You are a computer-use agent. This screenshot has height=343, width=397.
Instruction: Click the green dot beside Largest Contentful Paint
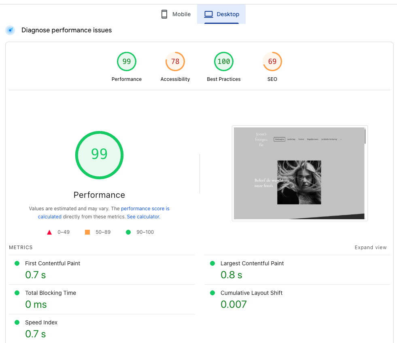click(212, 263)
